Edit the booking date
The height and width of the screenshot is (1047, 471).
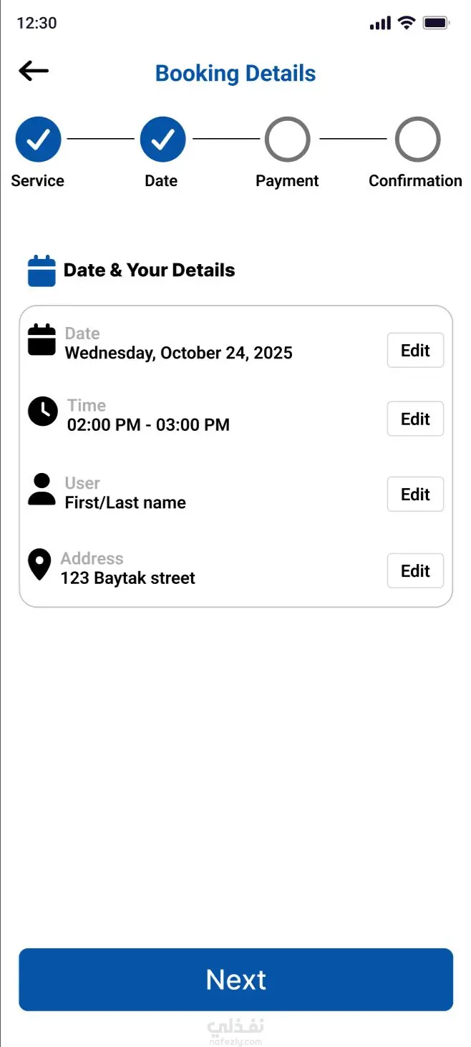415,351
